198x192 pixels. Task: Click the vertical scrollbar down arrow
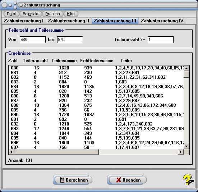click(187, 146)
